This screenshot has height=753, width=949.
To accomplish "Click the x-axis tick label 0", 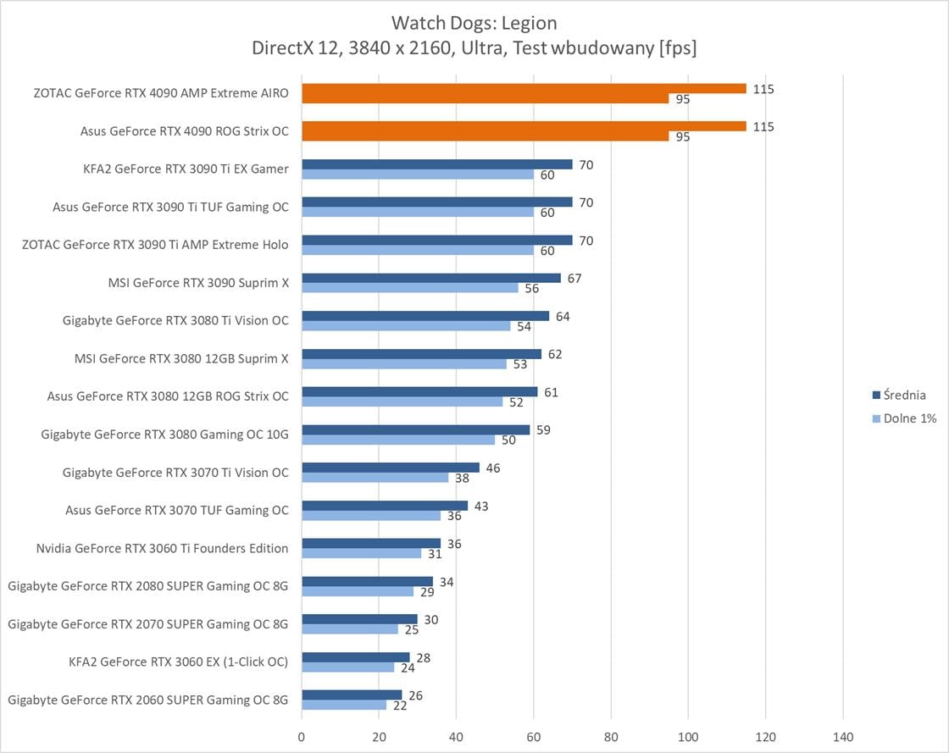I will pos(302,737).
